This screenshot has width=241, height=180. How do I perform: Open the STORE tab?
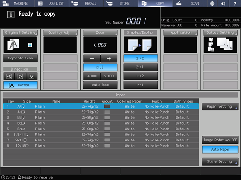(x=121, y=3)
